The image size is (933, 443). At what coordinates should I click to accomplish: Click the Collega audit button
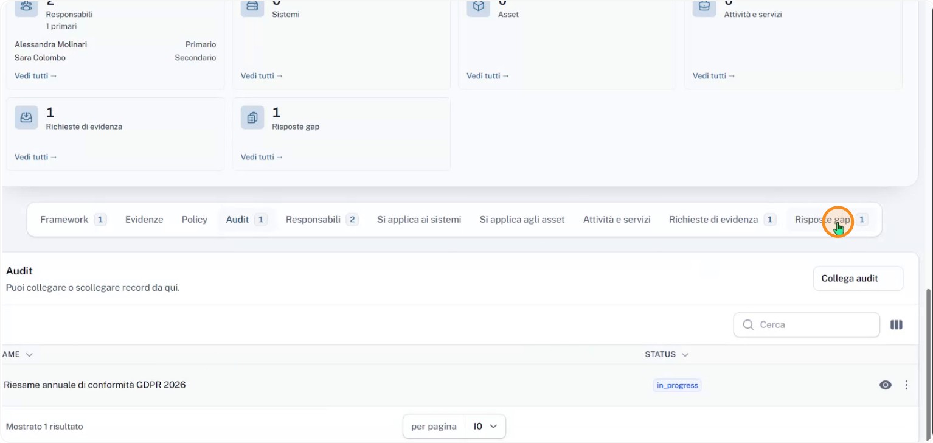point(858,279)
